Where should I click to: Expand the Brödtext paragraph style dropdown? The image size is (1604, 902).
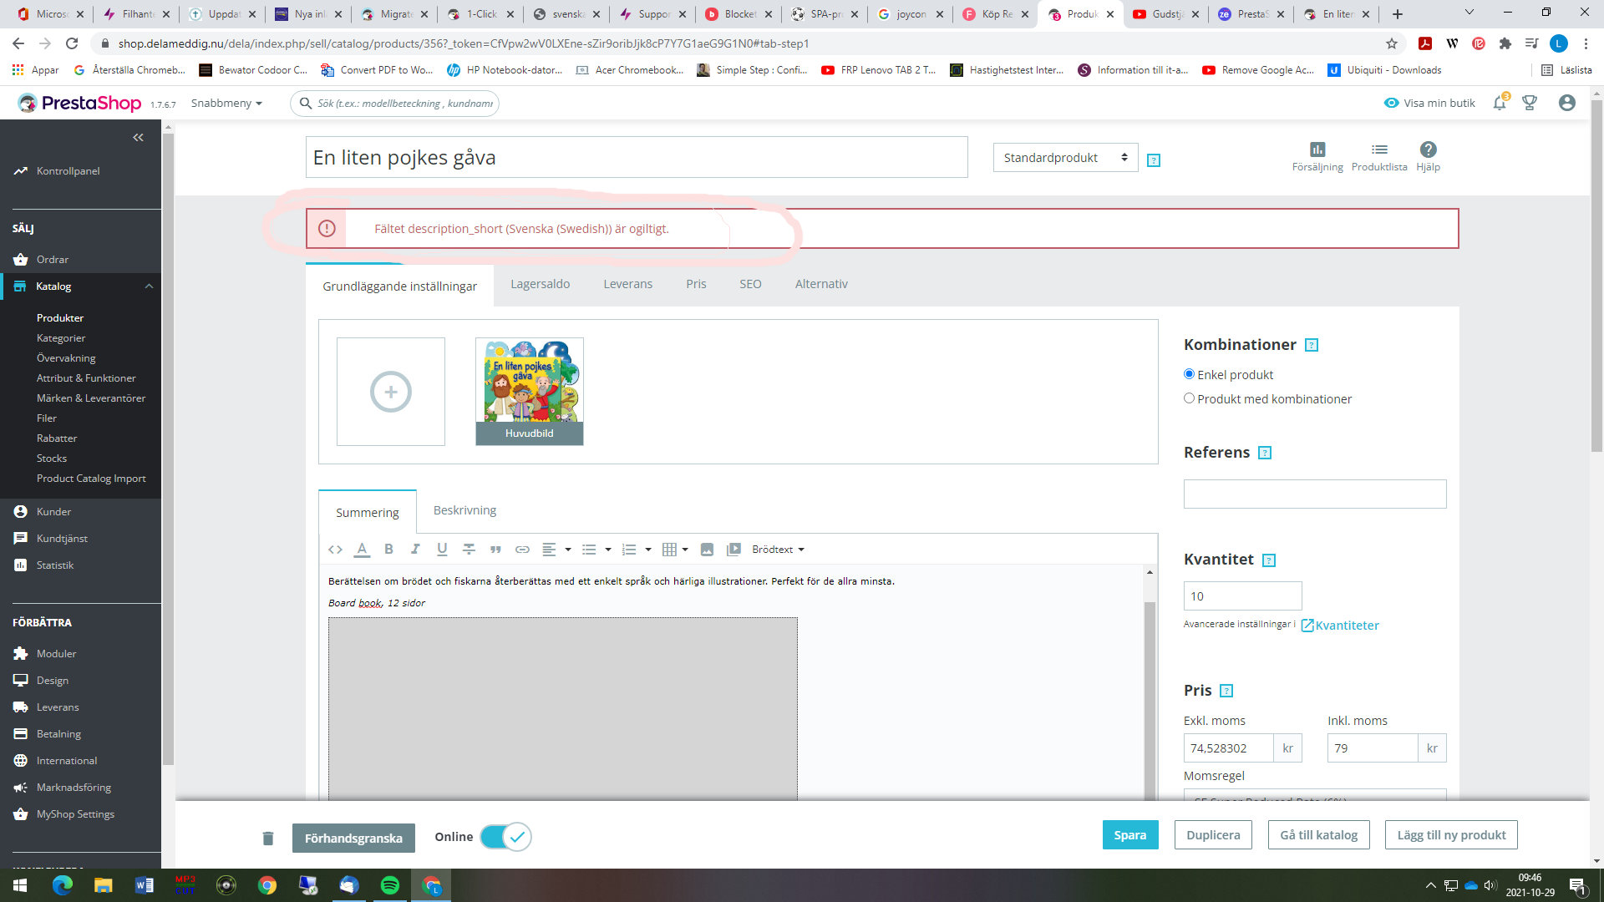pos(778,550)
